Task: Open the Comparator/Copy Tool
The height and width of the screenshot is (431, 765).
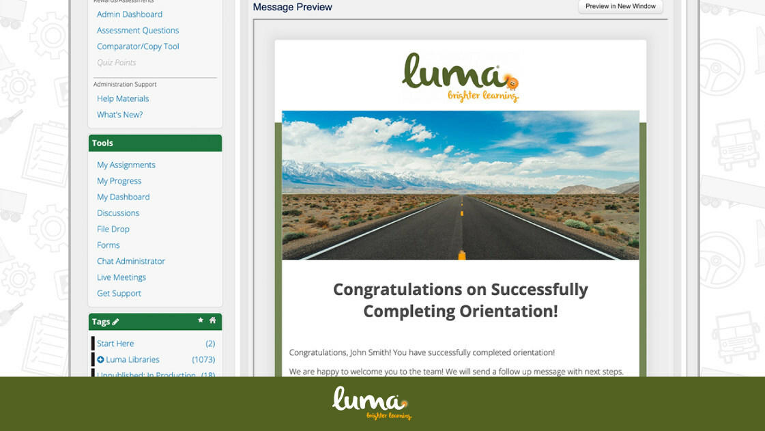Action: (x=137, y=46)
